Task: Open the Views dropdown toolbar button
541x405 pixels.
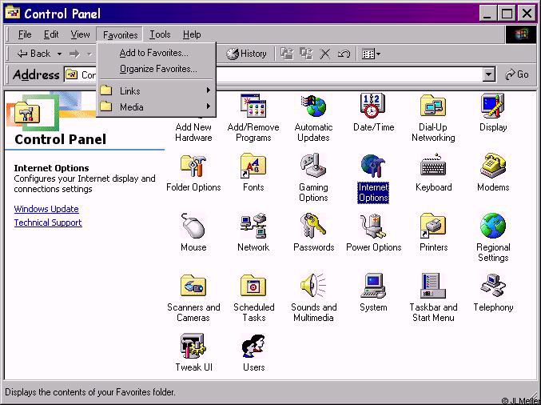Action: click(x=371, y=54)
